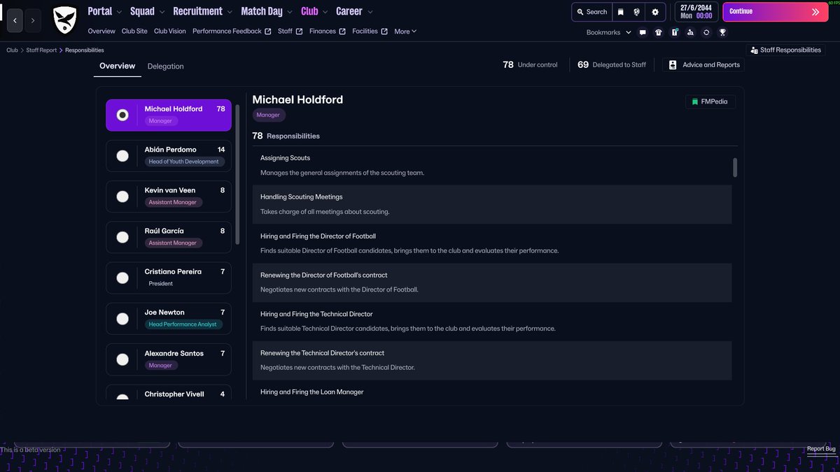Click the club crest logo
This screenshot has height=472, width=840.
click(x=65, y=20)
